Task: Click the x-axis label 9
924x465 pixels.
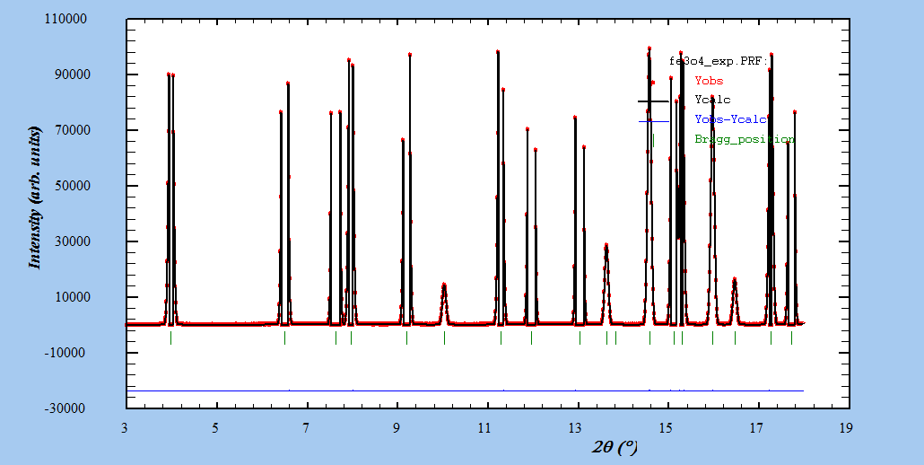Action: pyautogui.click(x=396, y=428)
